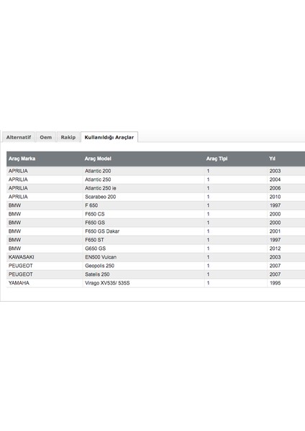This screenshot has width=305, height=431.
Task: Select the F650 GS Dakar row
Action: pyautogui.click(x=156, y=231)
